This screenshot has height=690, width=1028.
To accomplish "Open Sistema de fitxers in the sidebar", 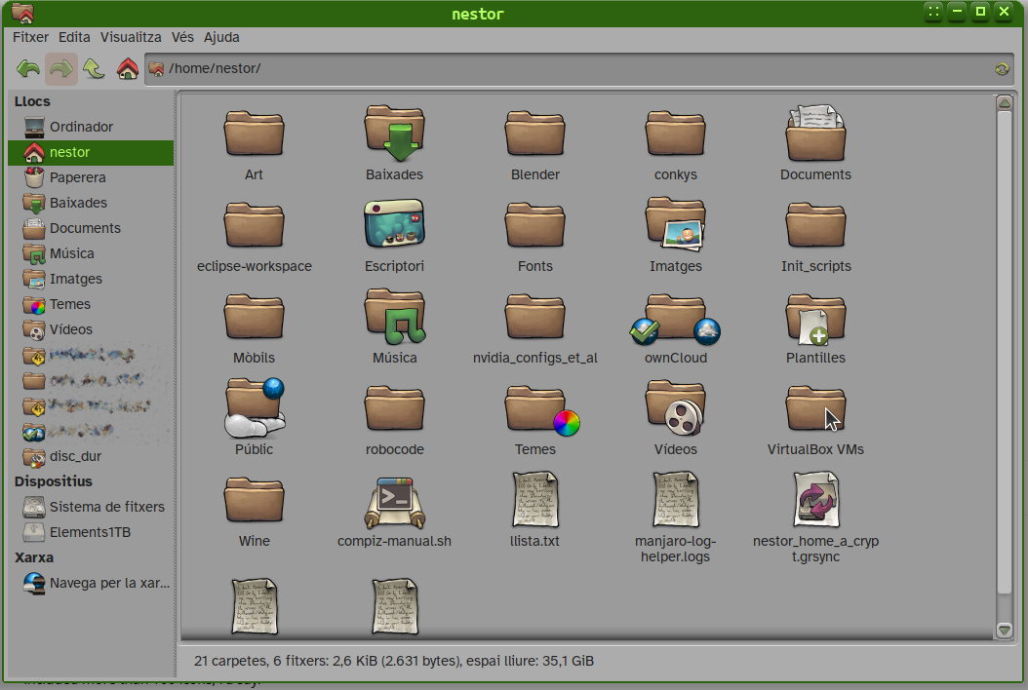I will [106, 507].
